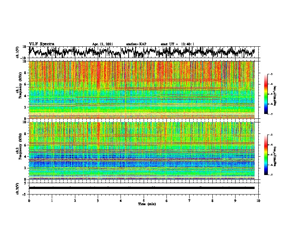Click the ch.1 spectrogram plot
Image resolution: width=291 pixels, height=225 pixels.
[142, 90]
